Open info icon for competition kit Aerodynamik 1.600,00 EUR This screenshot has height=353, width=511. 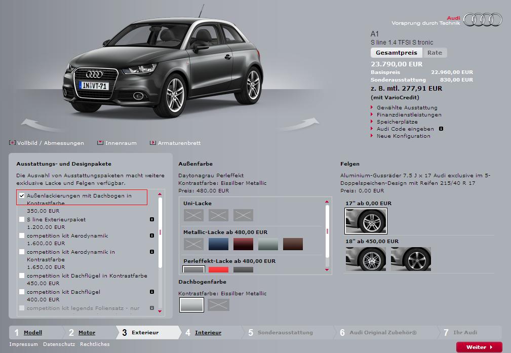[152, 236]
